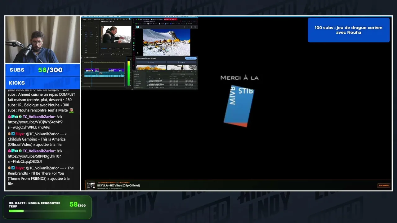The width and height of the screenshot is (397, 223).
Task: Click the streamer webcam feed
Action: pos(42,40)
